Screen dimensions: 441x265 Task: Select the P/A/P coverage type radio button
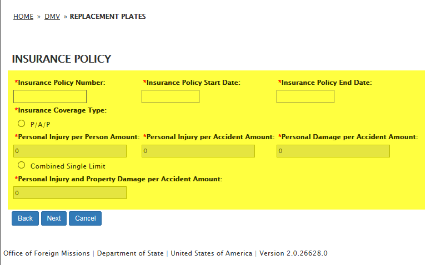point(22,124)
